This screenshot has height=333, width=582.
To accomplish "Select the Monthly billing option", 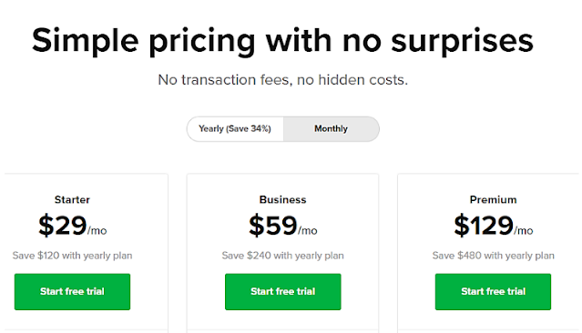I will [x=332, y=128].
